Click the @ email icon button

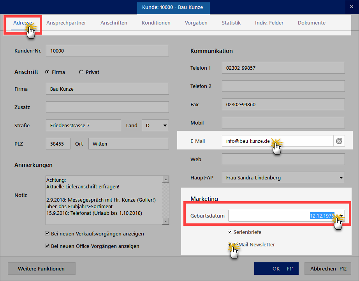pyautogui.click(x=339, y=141)
